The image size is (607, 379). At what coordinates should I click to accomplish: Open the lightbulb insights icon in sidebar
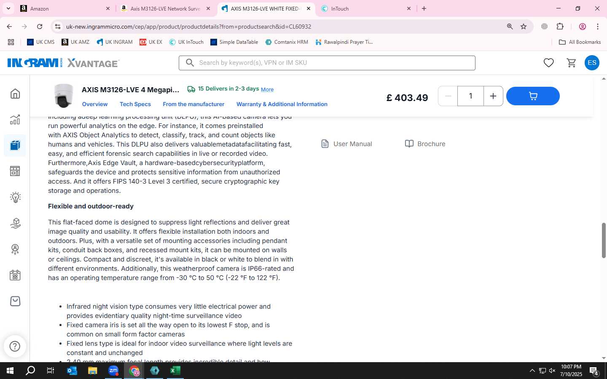(x=15, y=197)
